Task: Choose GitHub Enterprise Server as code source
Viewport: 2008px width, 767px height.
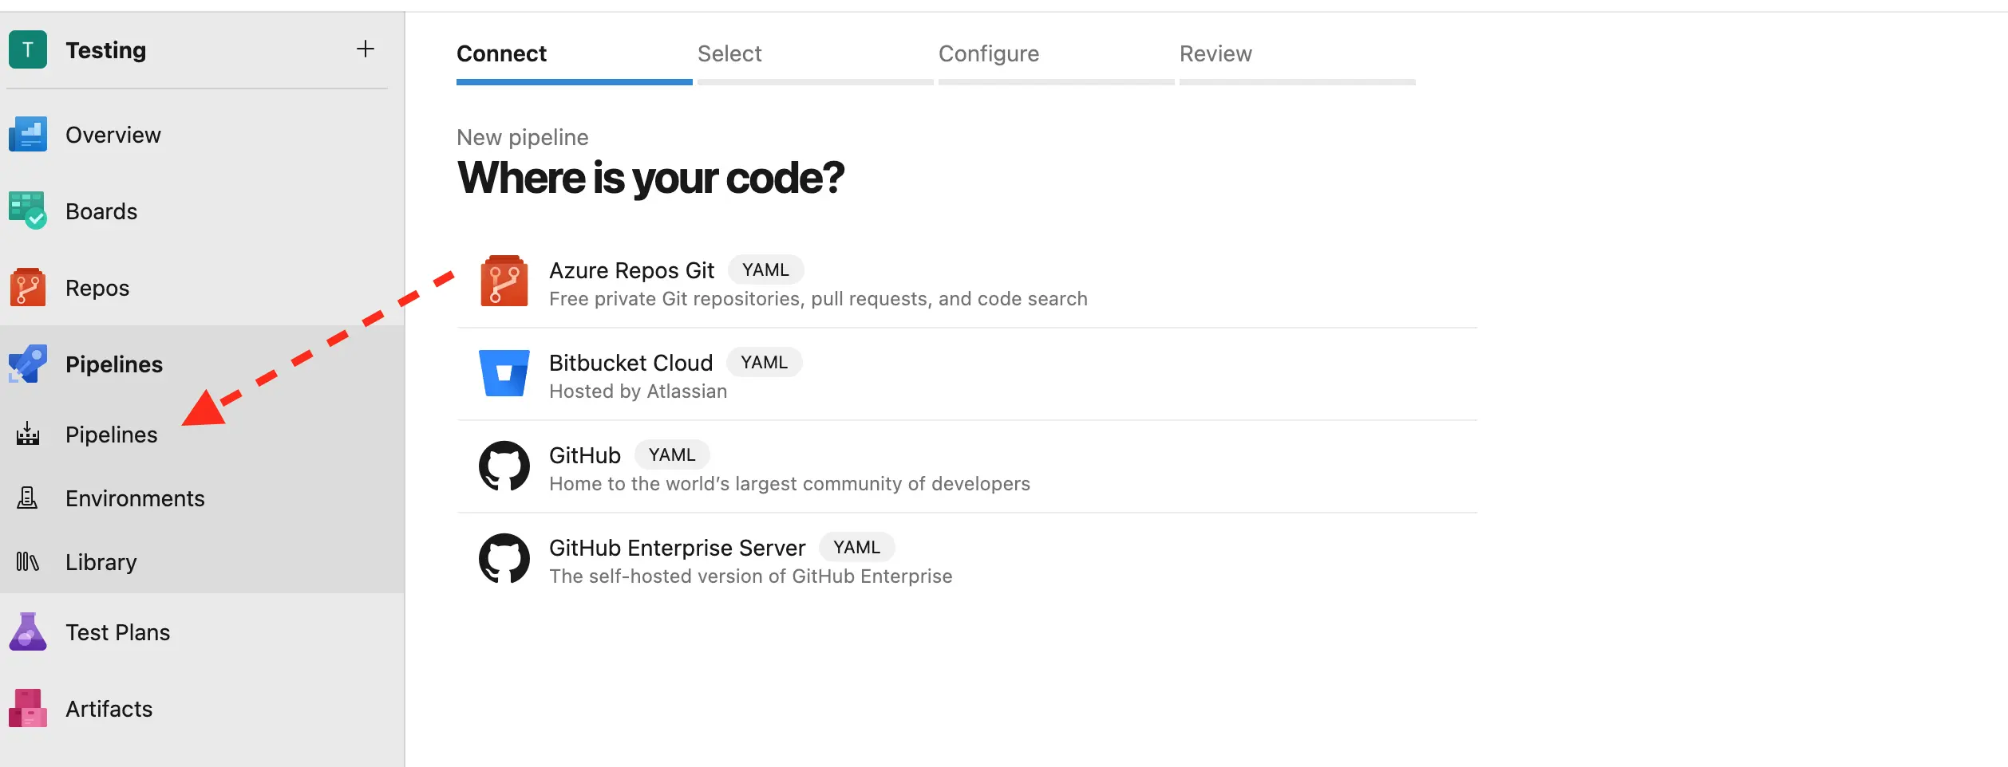Action: 966,559
